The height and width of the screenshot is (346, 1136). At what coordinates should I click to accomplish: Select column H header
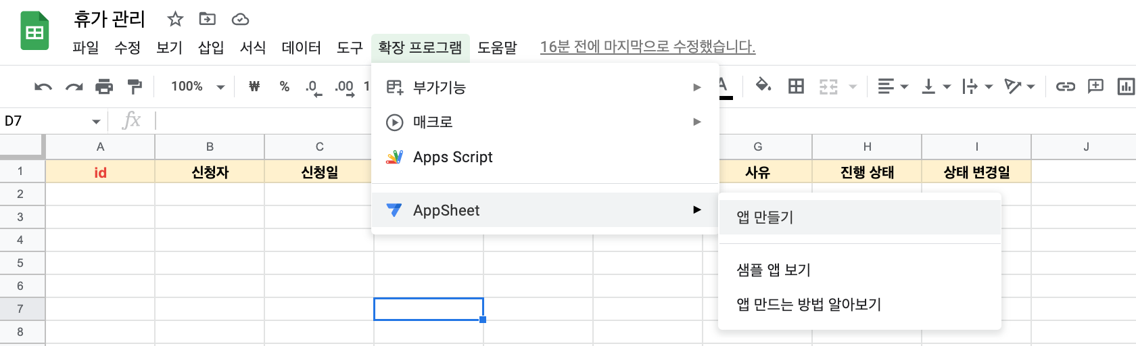[868, 147]
